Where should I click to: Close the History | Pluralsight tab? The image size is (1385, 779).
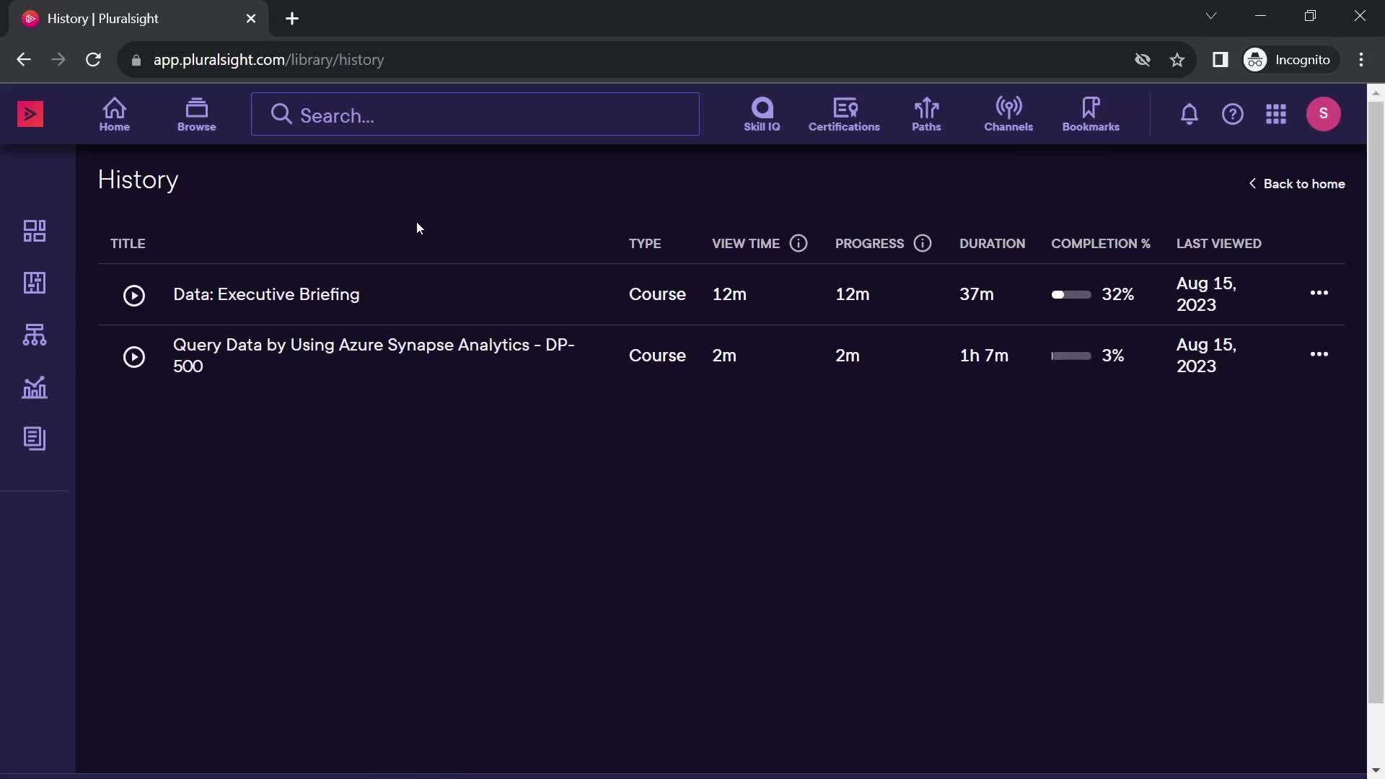click(251, 19)
